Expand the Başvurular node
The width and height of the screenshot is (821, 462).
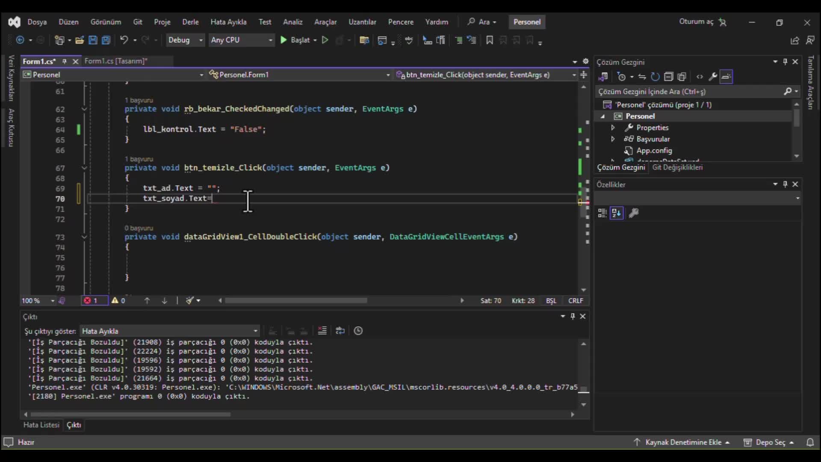pos(613,139)
